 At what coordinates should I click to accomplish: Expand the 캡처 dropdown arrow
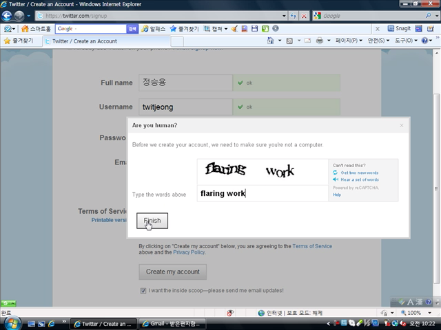(226, 29)
